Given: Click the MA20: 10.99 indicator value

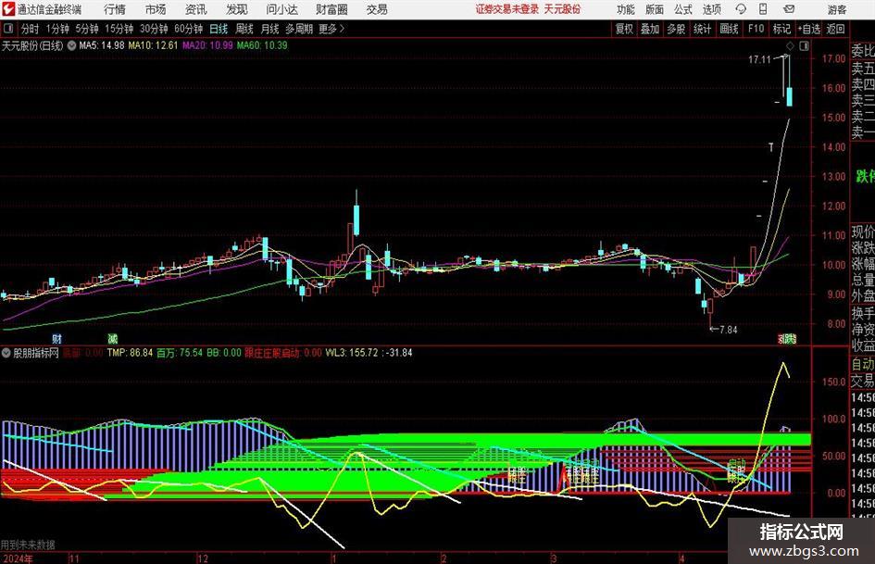Looking at the screenshot, I should click(x=207, y=45).
